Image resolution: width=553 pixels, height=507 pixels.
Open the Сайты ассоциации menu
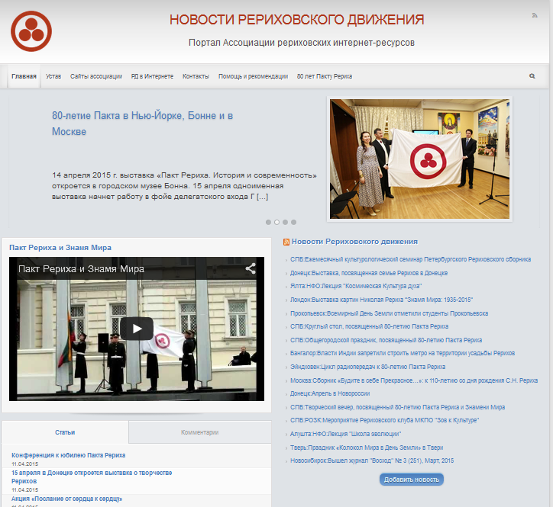[x=96, y=76]
